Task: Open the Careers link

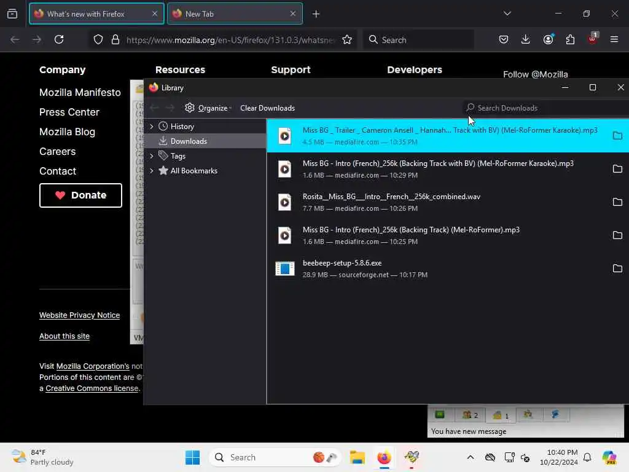Action: pos(57,152)
